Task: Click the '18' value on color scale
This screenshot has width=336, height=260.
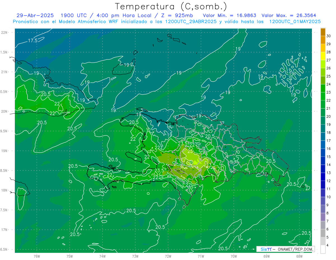Action: pyautogui.click(x=329, y=132)
